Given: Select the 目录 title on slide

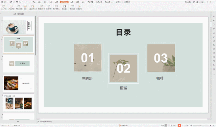Looking at the screenshot, I should (x=123, y=32).
